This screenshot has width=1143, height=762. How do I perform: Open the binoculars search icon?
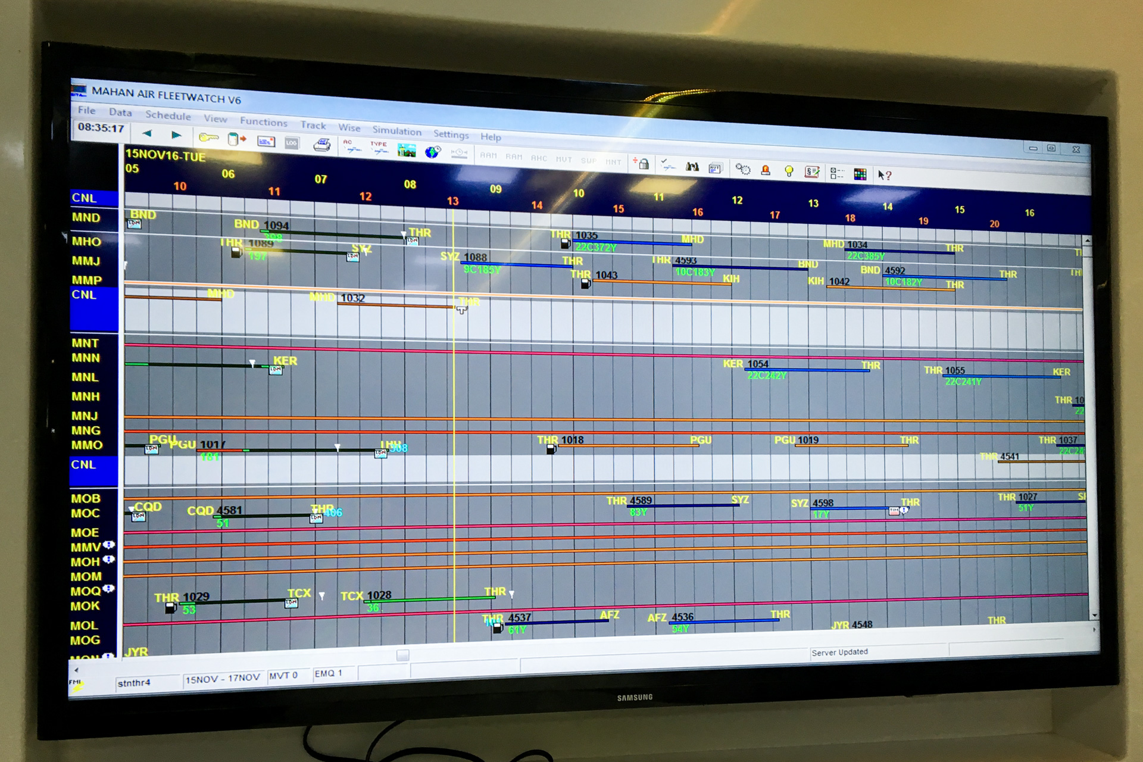pyautogui.click(x=692, y=167)
